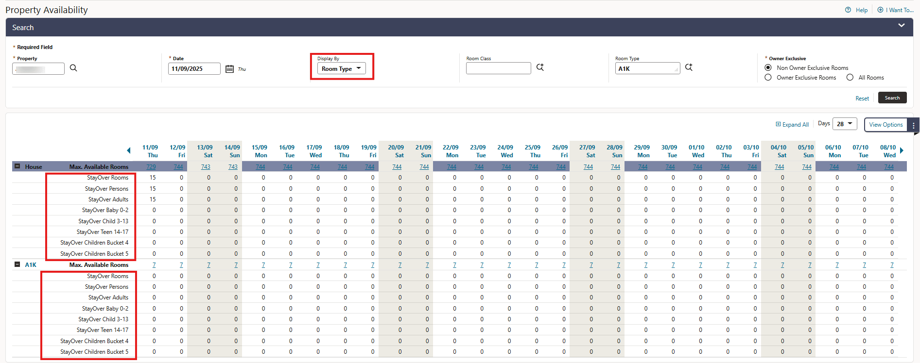Select Non Owner Exclusive Rooms option
Viewport: 920px width, 363px height.
tap(768, 67)
